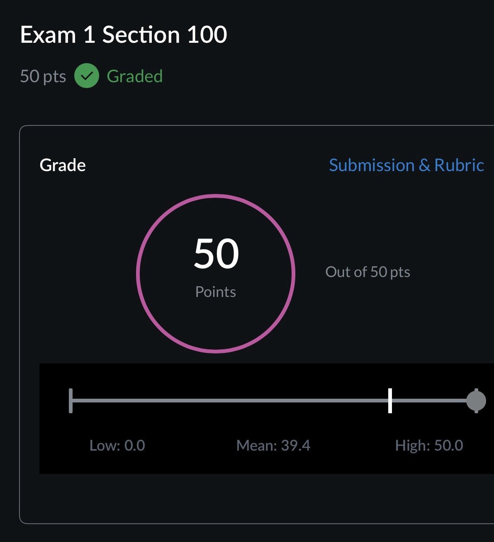Click the low-end tick of the distribution bar
Viewport: 494px width, 542px height.
tap(71, 401)
